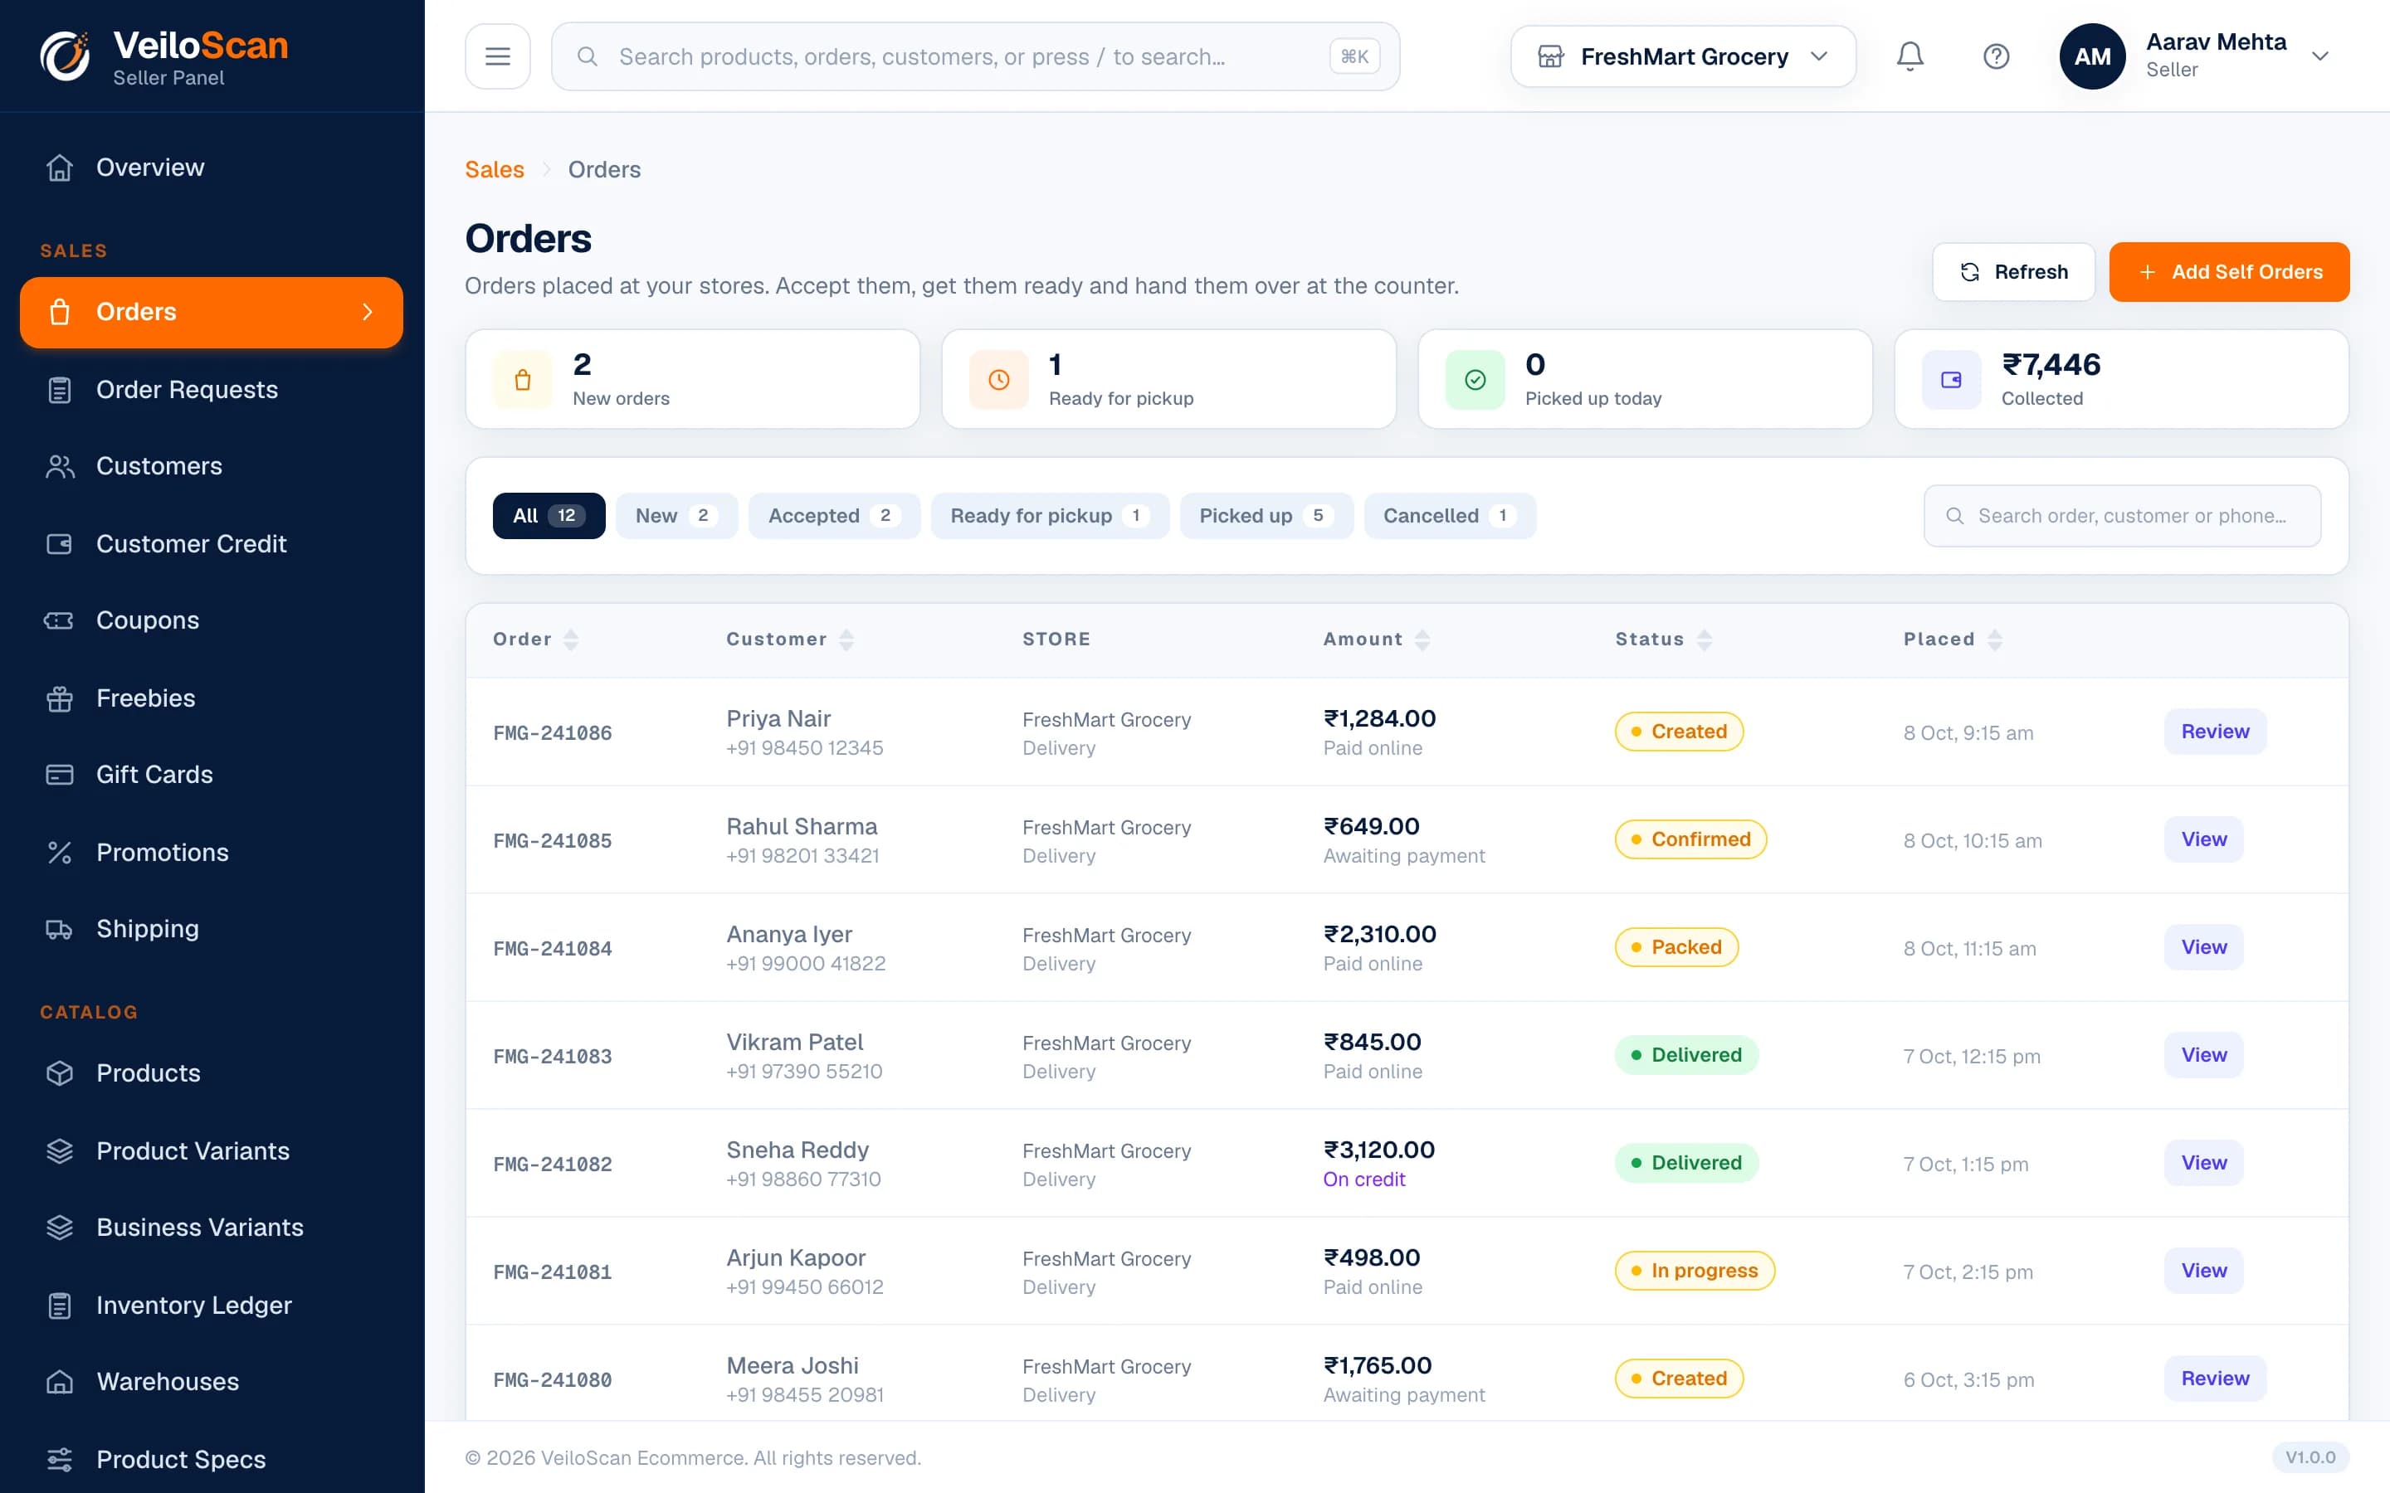Click the Promotions percent icon
Viewport: 2390px width, 1493px height.
pos(59,852)
